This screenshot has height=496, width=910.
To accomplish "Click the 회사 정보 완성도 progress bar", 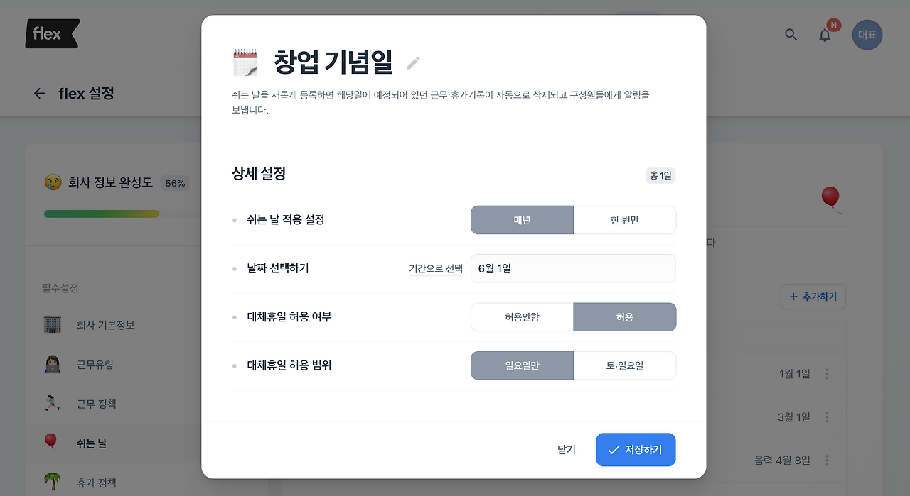I will tap(122, 214).
